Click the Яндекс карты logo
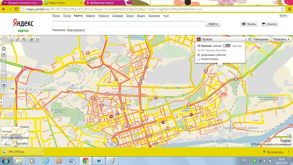293x165 pixels. (23, 25)
